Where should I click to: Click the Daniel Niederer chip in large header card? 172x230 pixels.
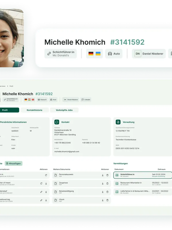pos(149,54)
